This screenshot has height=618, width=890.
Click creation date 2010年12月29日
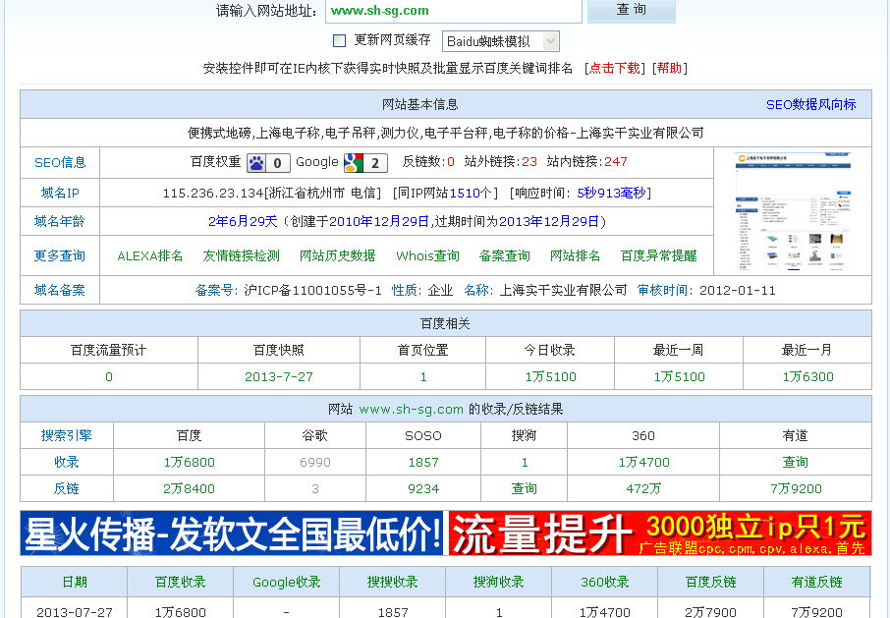coord(378,221)
